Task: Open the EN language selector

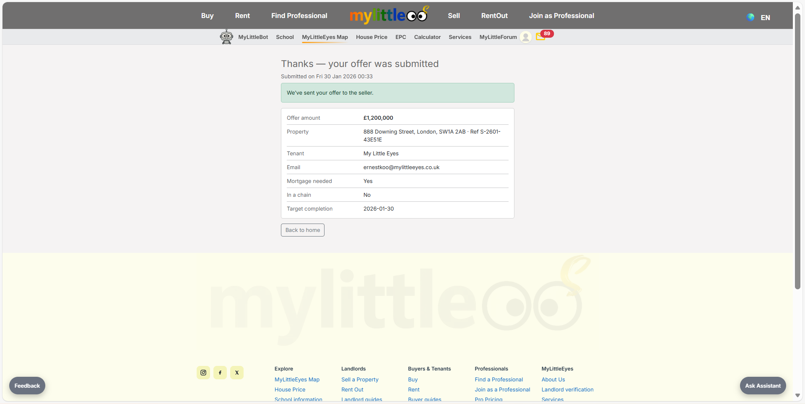Action: (x=765, y=18)
